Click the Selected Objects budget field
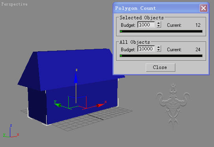The image size is (214, 147). coord(146,25)
